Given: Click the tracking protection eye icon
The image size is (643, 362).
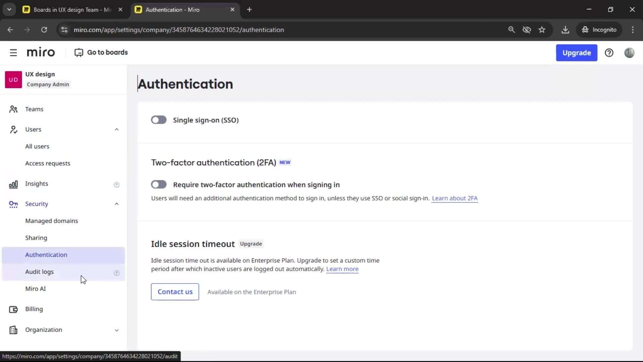Looking at the screenshot, I should 526,30.
